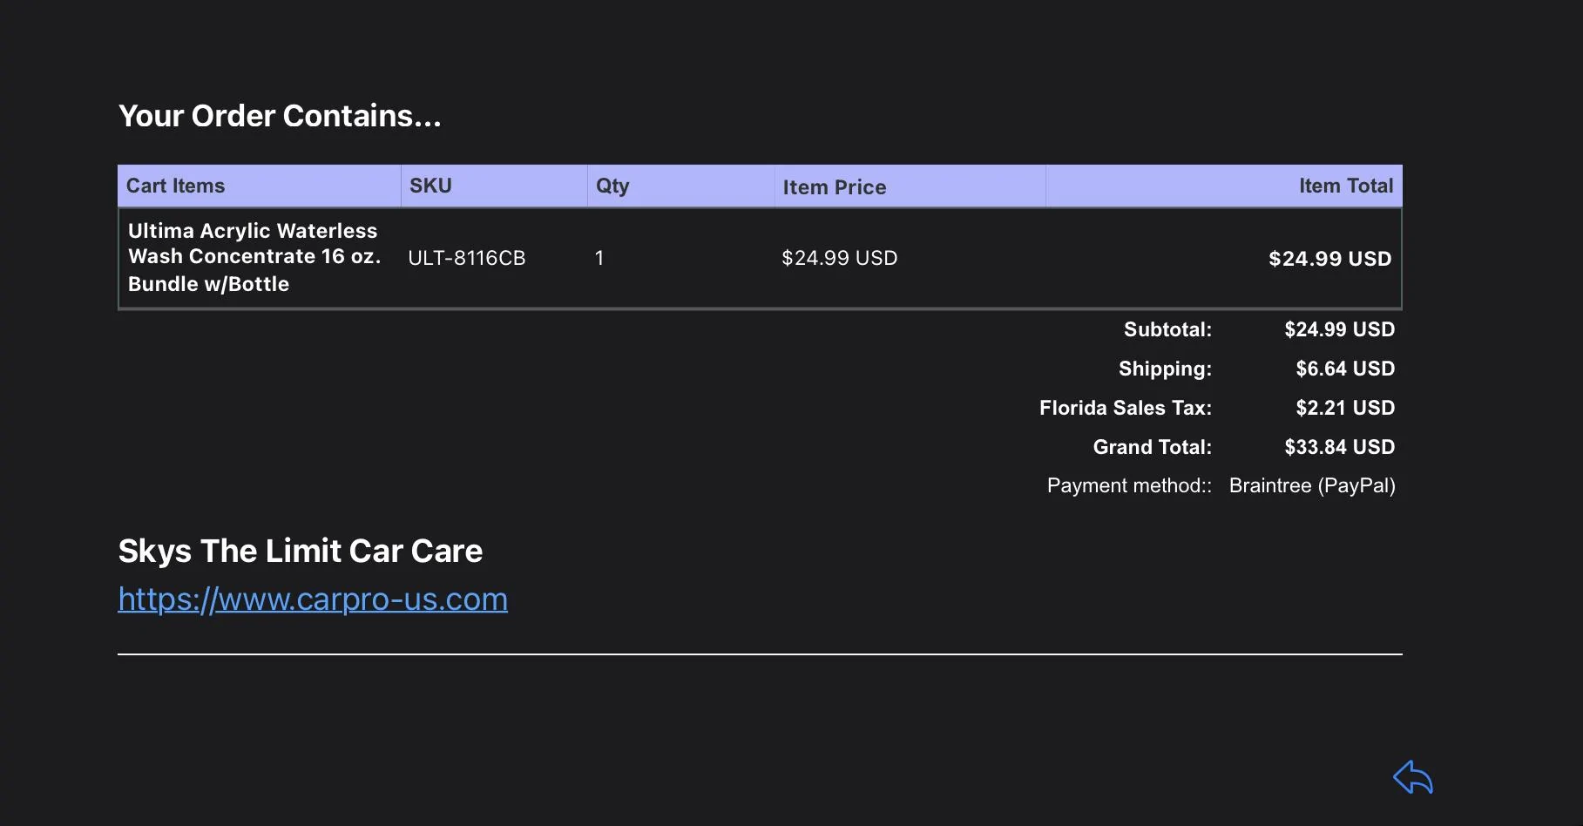Click the ULT-8116CB SKU value
This screenshot has height=826, width=1583.
click(467, 258)
